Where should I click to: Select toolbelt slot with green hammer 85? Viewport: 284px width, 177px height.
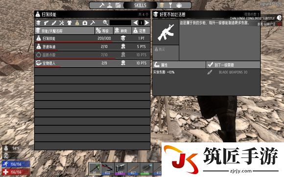click(x=95, y=169)
